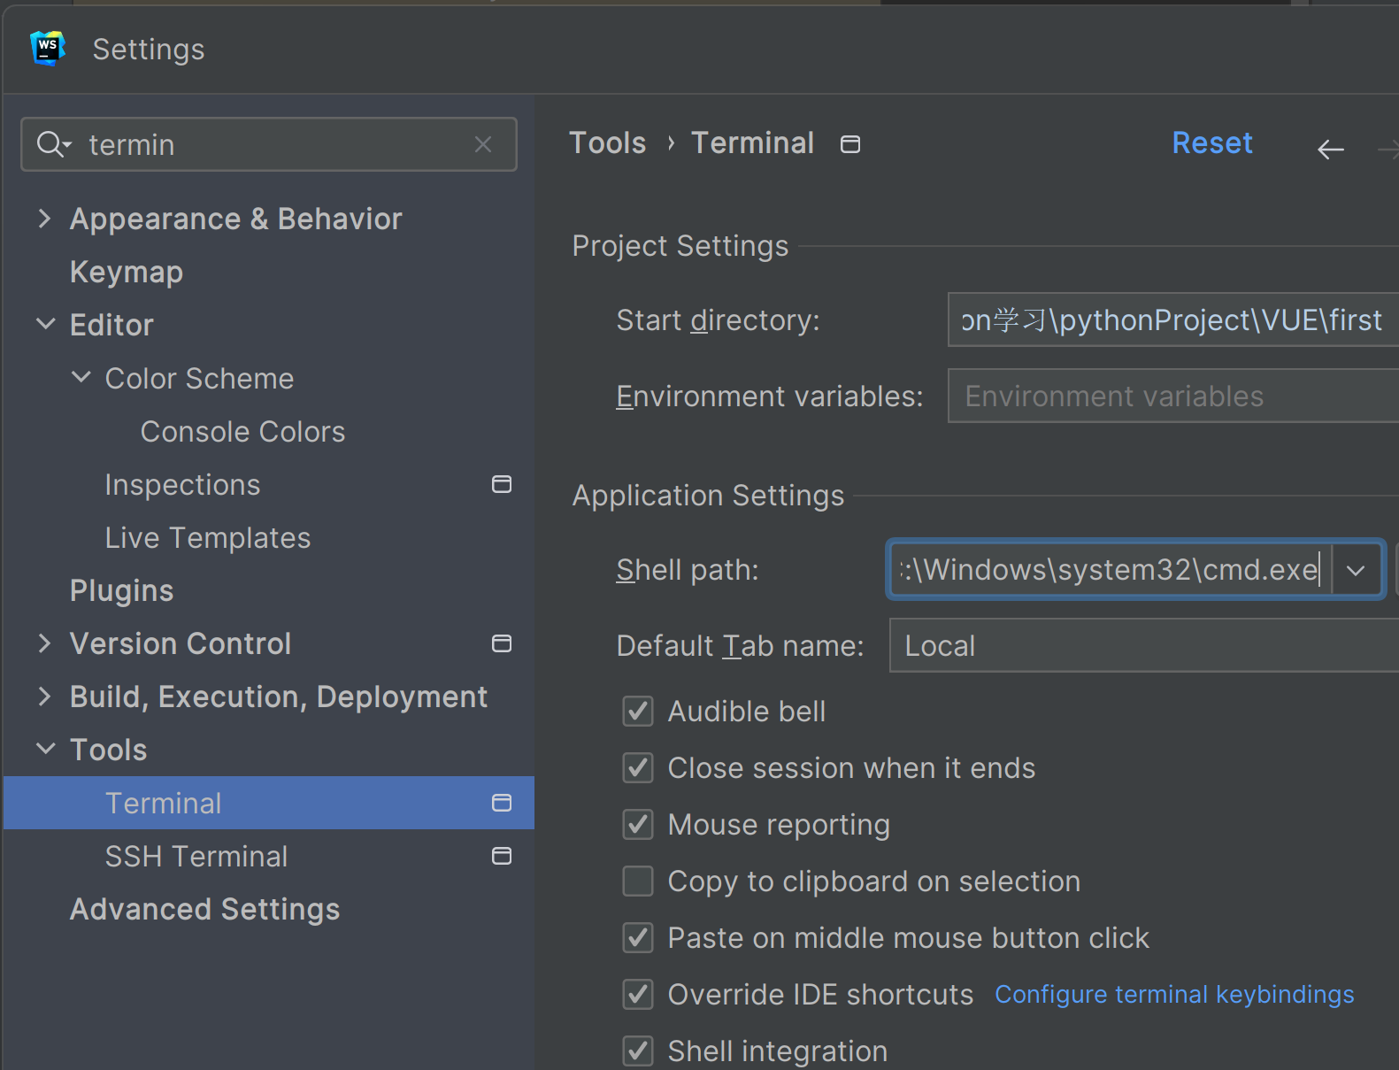Expand Appearance & Behavior section
This screenshot has width=1399, height=1070.
click(45, 219)
